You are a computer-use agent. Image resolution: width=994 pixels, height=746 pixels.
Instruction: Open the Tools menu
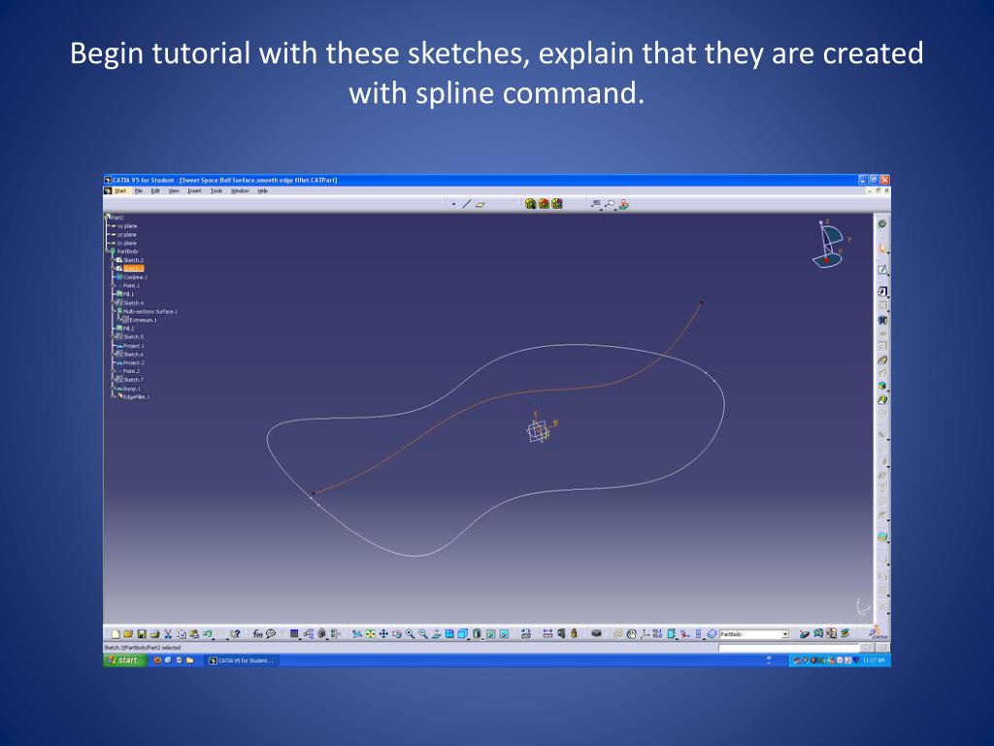tap(216, 190)
